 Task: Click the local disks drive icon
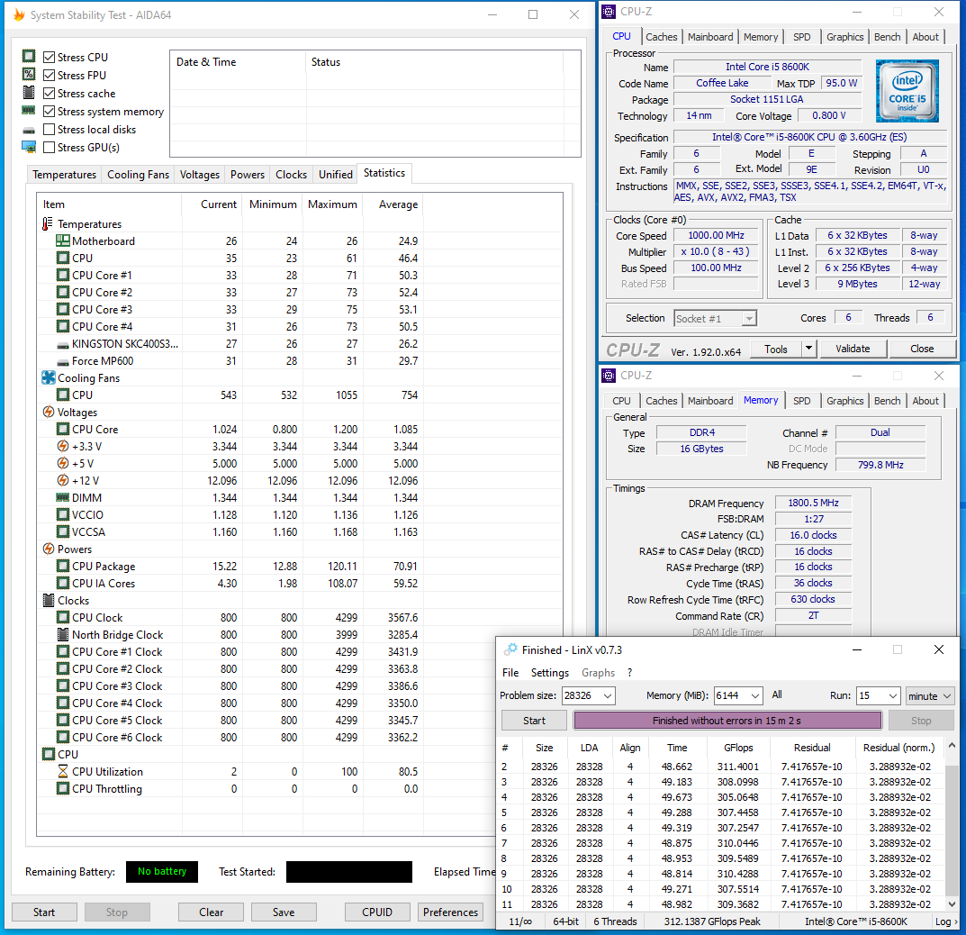[29, 130]
